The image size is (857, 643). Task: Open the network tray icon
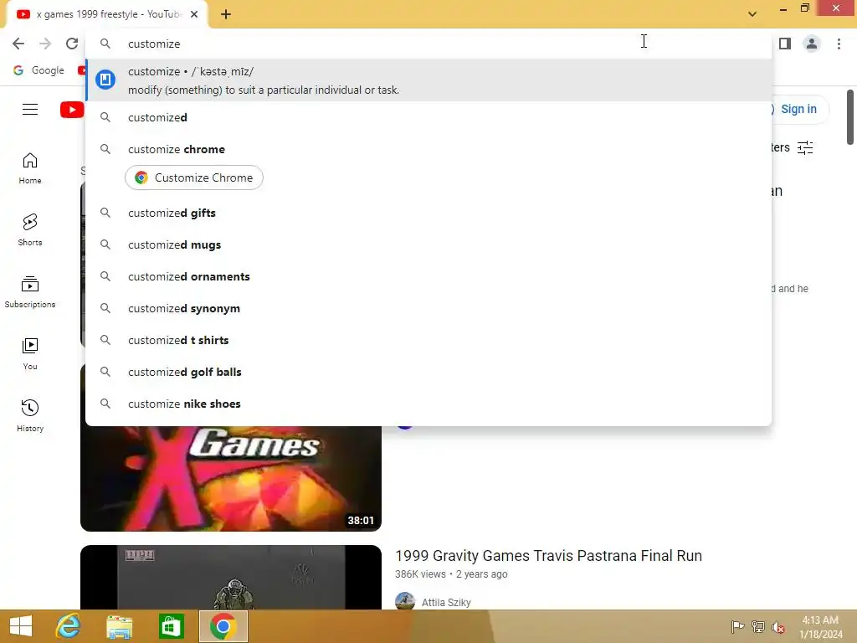click(x=757, y=626)
